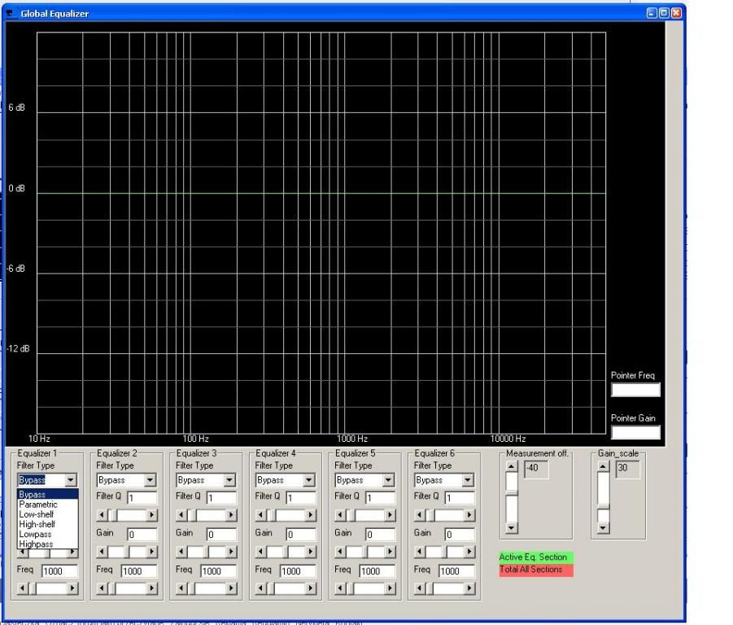Click Equalizer 6 Filter Q right arrow

click(x=469, y=515)
